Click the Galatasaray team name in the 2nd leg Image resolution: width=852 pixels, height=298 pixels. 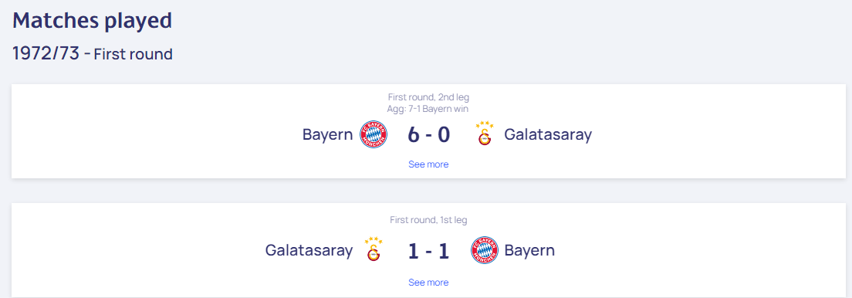tap(548, 134)
